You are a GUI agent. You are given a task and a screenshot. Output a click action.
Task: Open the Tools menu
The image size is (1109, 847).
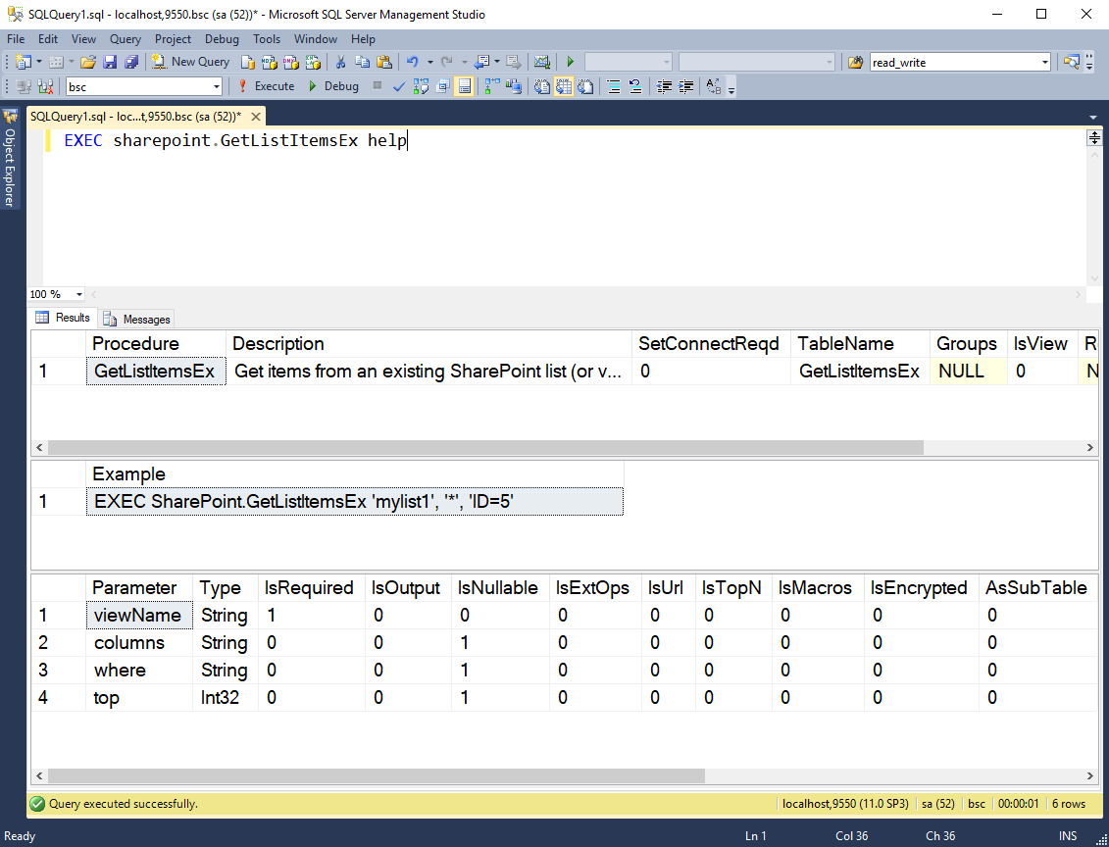[x=267, y=39]
